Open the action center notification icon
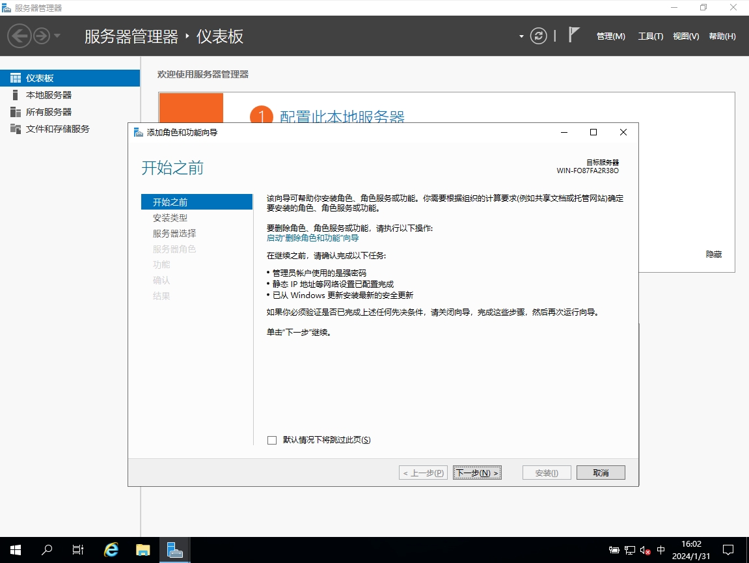749x563 pixels. coord(728,550)
